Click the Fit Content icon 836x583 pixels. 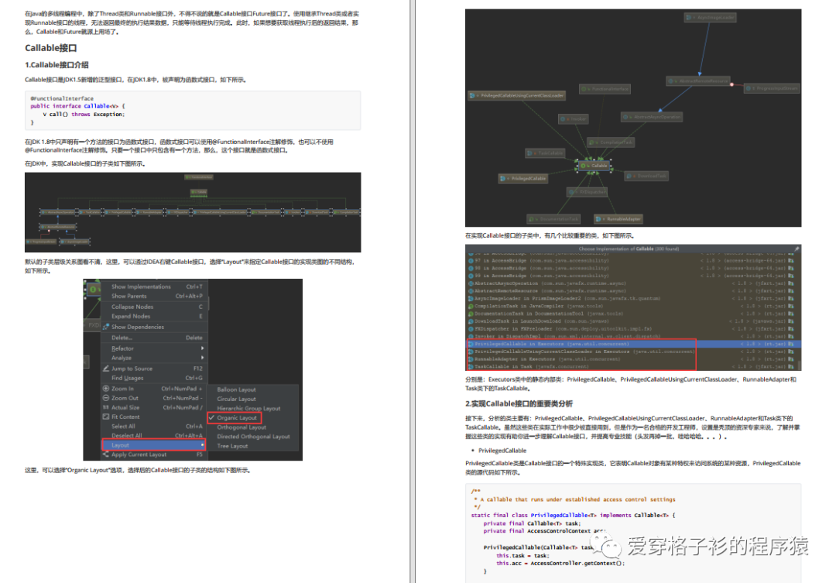[105, 417]
